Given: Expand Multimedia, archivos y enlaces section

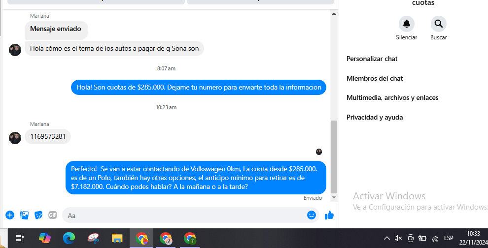Looking at the screenshot, I should tap(392, 98).
